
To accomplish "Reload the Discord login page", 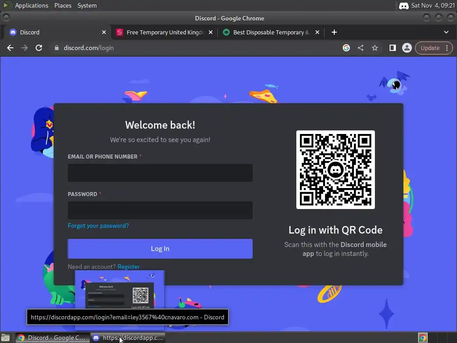I will pos(39,48).
